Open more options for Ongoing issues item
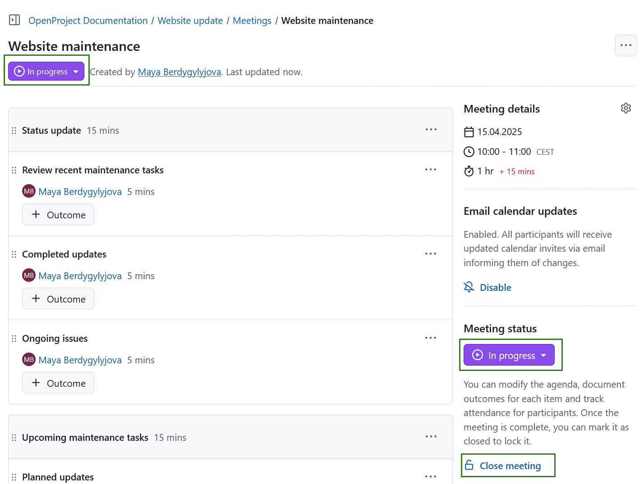The image size is (644, 484). pos(430,338)
